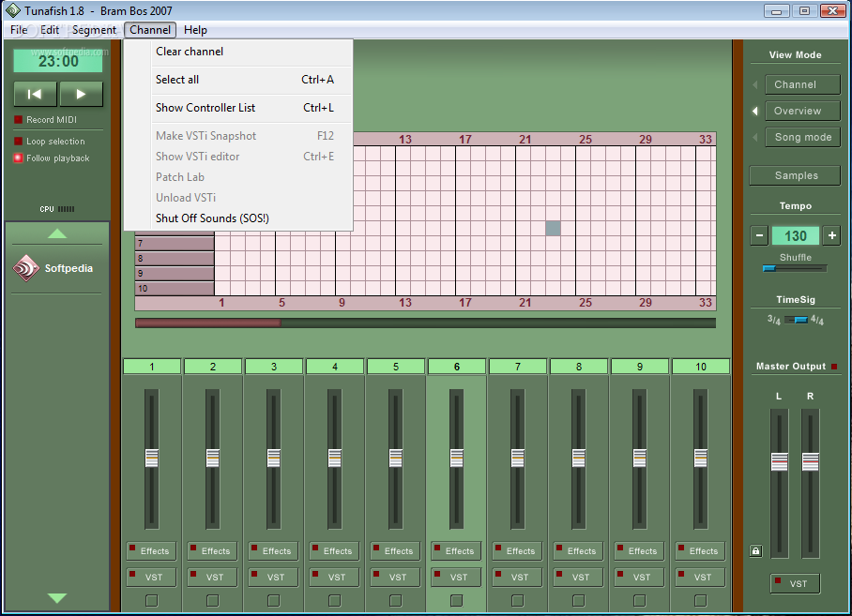Viewport: 852px width, 616px height.
Task: Choose Clear channel from menu
Action: coord(238,52)
